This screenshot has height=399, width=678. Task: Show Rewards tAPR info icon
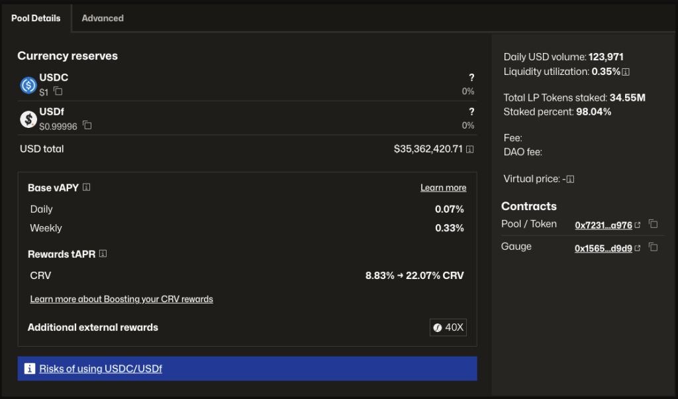103,254
